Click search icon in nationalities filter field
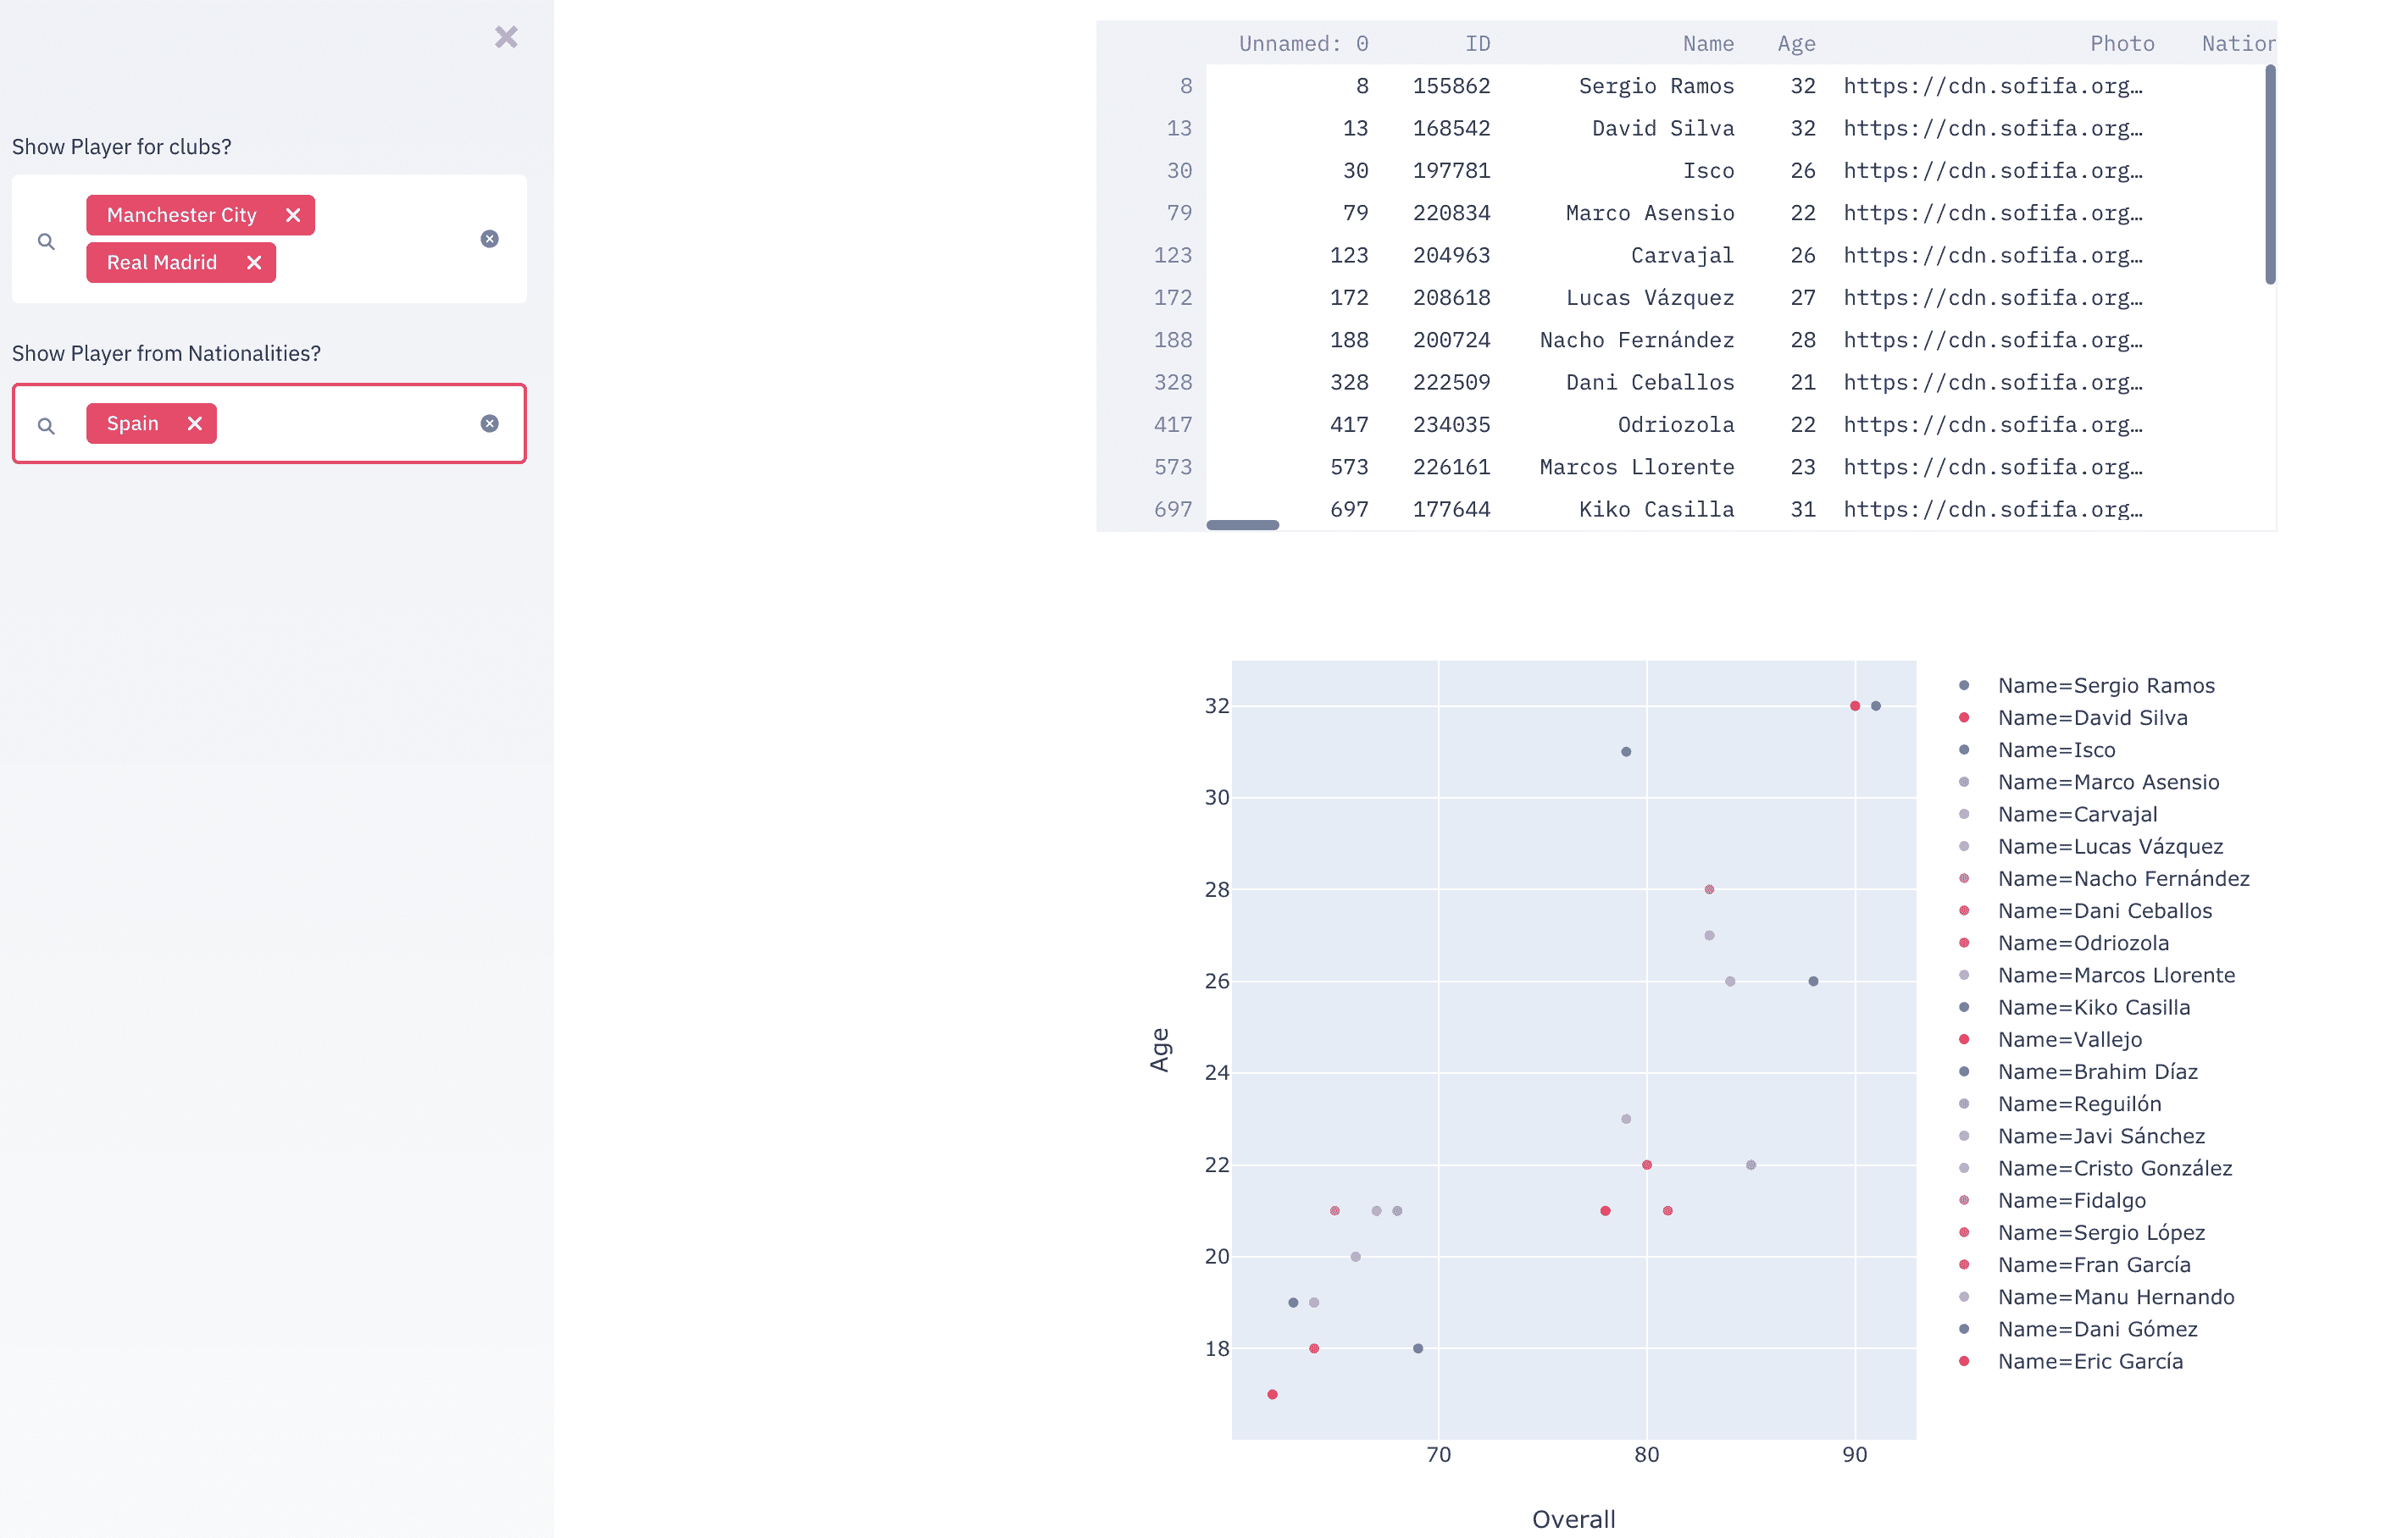Image resolution: width=2408 pixels, height=1538 pixels. click(47, 423)
